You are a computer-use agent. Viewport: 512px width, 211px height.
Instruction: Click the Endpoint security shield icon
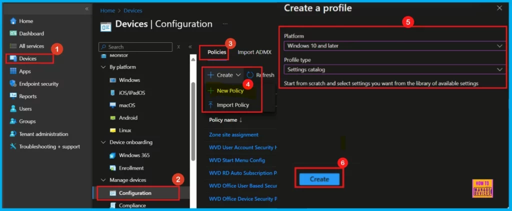13,84
